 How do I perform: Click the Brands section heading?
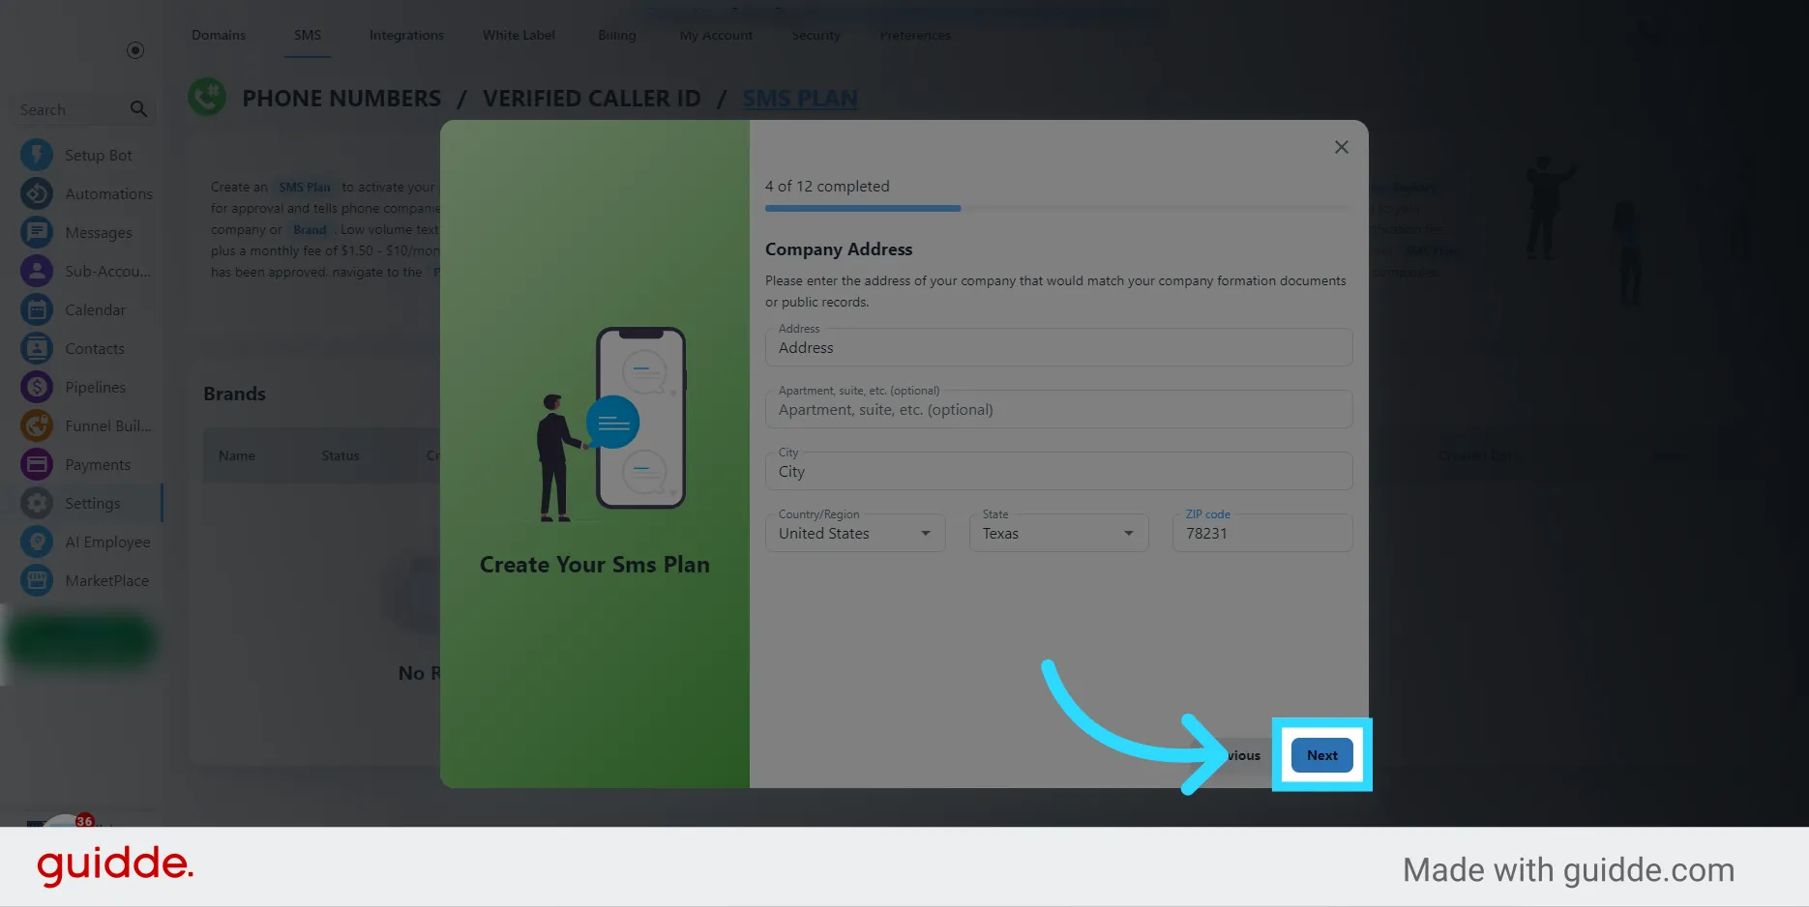[x=234, y=394]
